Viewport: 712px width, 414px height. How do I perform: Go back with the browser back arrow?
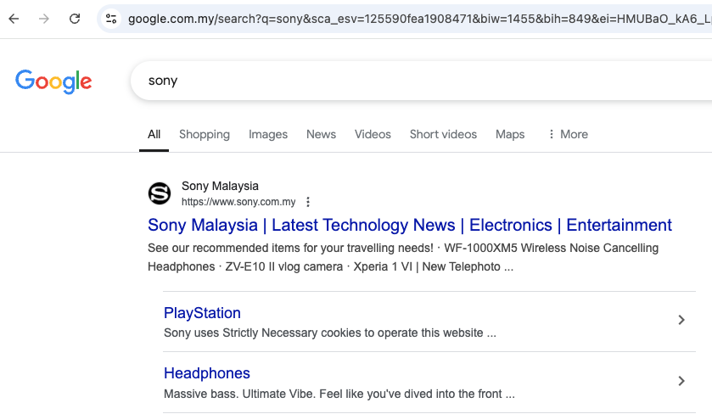coord(14,19)
